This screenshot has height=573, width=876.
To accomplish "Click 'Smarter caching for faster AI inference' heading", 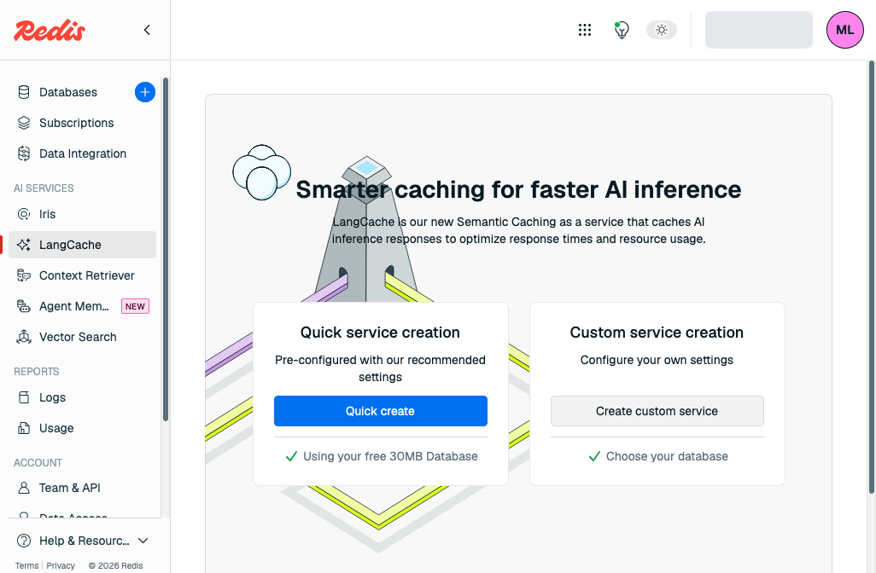I will [x=518, y=189].
